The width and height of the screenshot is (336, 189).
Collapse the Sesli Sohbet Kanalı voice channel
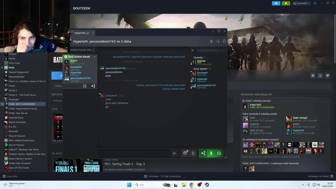(x=95, y=56)
